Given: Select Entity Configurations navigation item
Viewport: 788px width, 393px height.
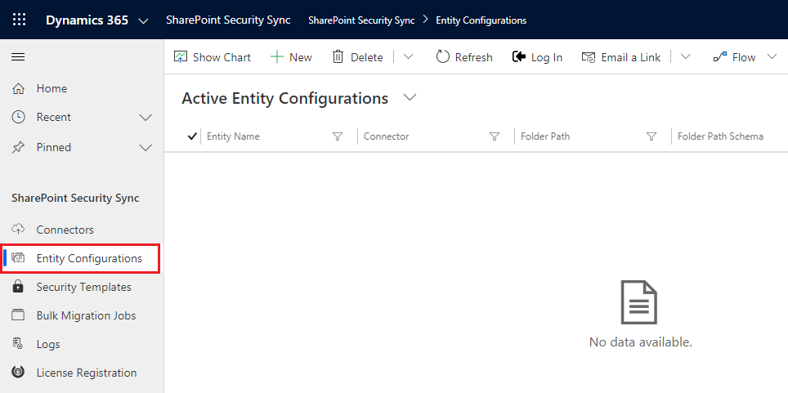Looking at the screenshot, I should tap(82, 258).
